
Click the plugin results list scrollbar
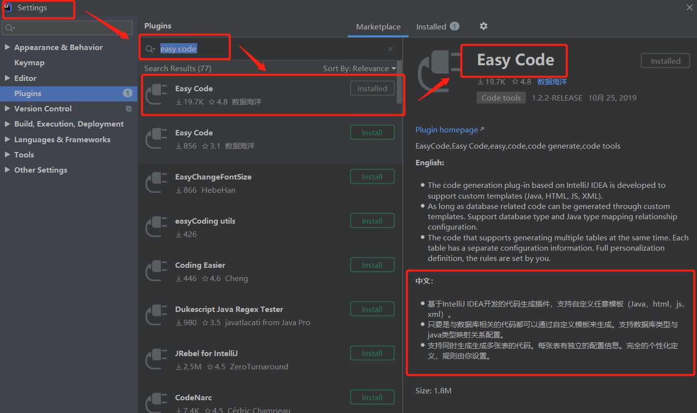point(399,82)
